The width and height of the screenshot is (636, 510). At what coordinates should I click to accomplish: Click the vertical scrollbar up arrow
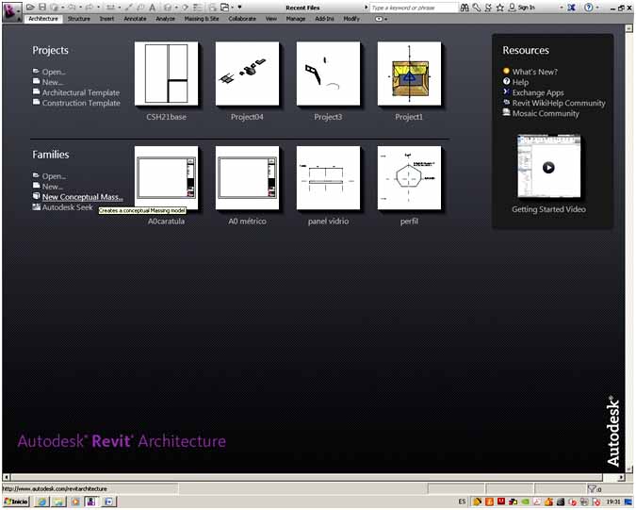click(629, 28)
